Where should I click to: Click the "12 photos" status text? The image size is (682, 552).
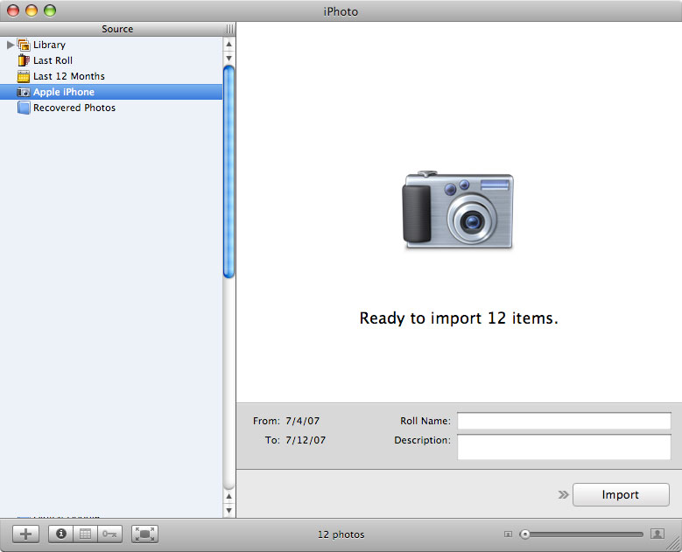pos(341,535)
